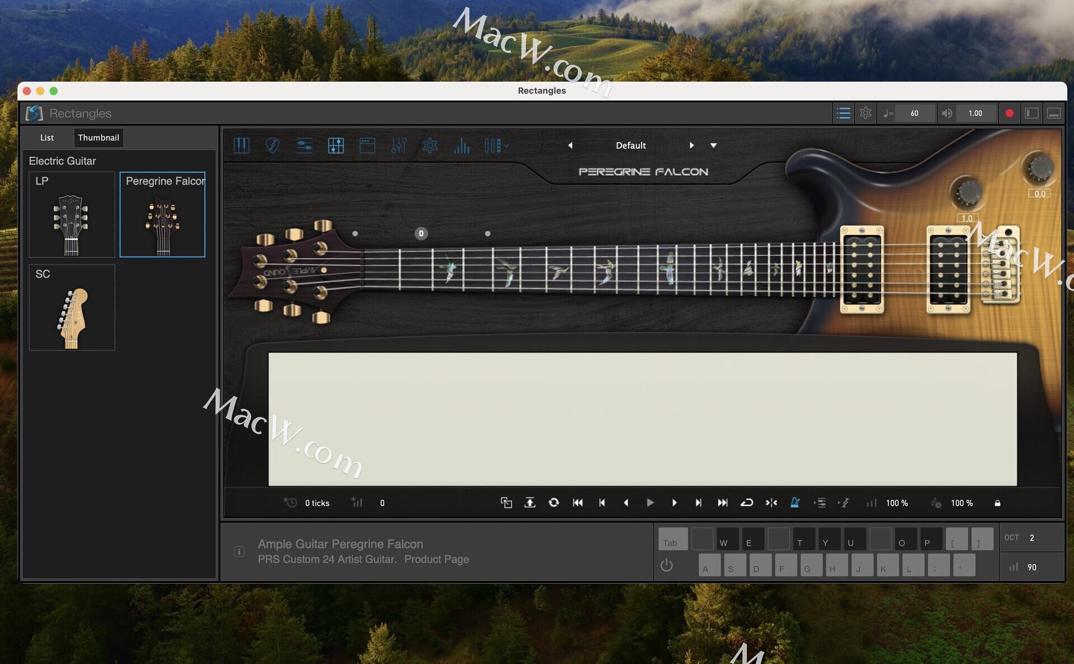Click the split at cursor icon
1074x664 pixels.
tap(771, 503)
